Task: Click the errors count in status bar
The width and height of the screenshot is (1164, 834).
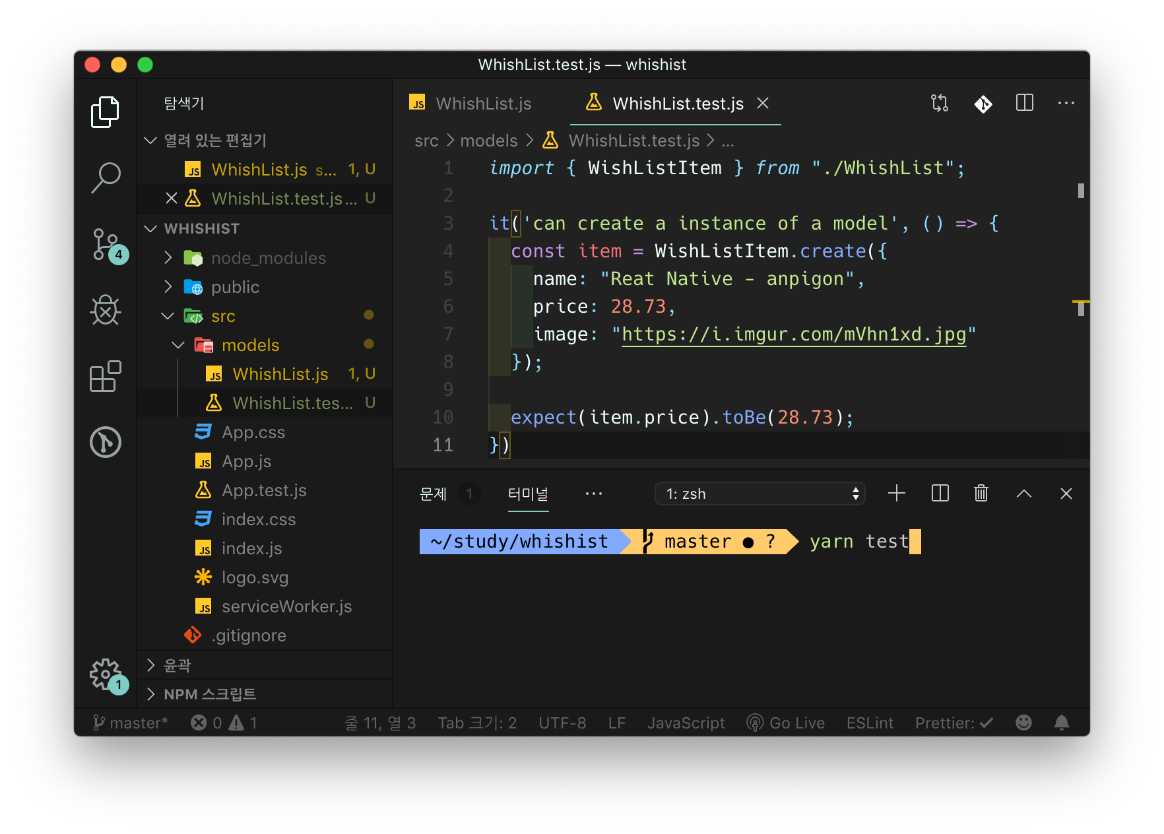Action: coord(207,723)
